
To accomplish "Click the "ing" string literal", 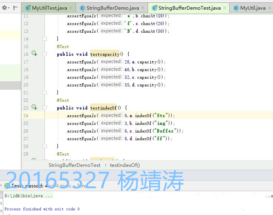I will (x=161, y=123).
